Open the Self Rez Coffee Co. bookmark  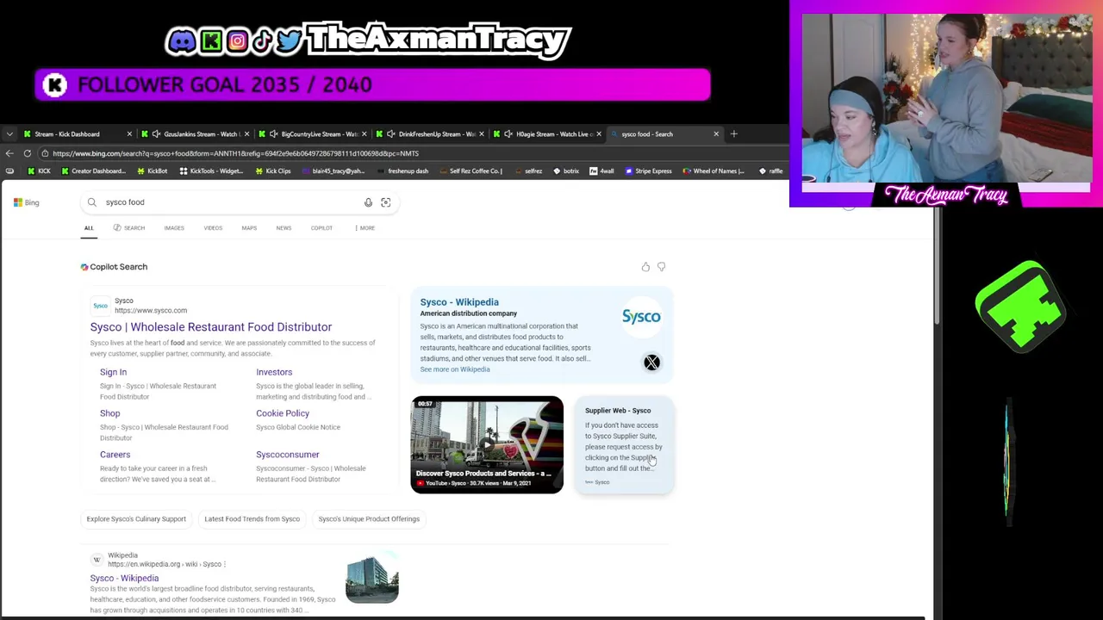(x=470, y=170)
